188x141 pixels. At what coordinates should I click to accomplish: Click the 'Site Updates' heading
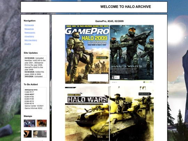coord(31,53)
